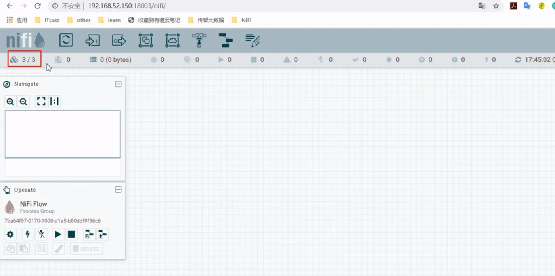
Task: Open the 应用 apps menu
Action: (17, 20)
